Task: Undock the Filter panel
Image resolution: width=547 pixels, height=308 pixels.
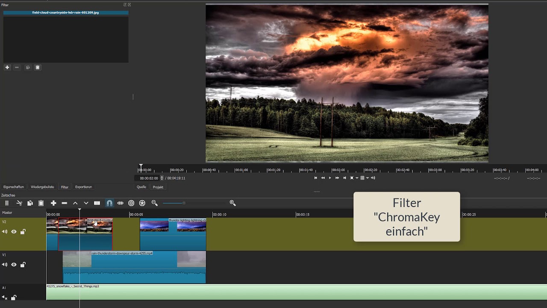Action: [x=125, y=5]
